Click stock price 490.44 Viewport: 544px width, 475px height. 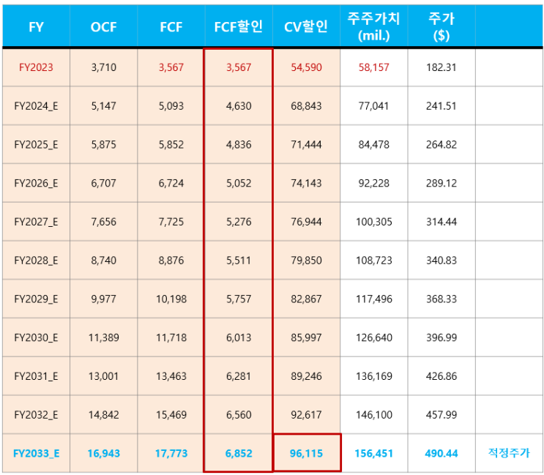coord(441,453)
